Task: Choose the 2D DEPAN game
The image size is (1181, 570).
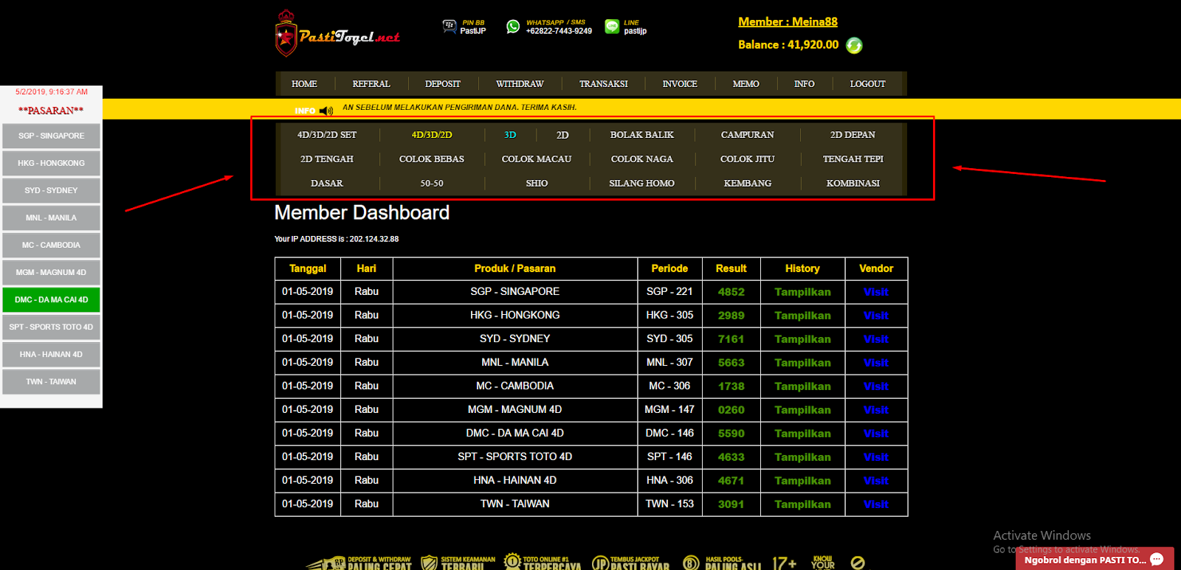Action: pos(853,135)
